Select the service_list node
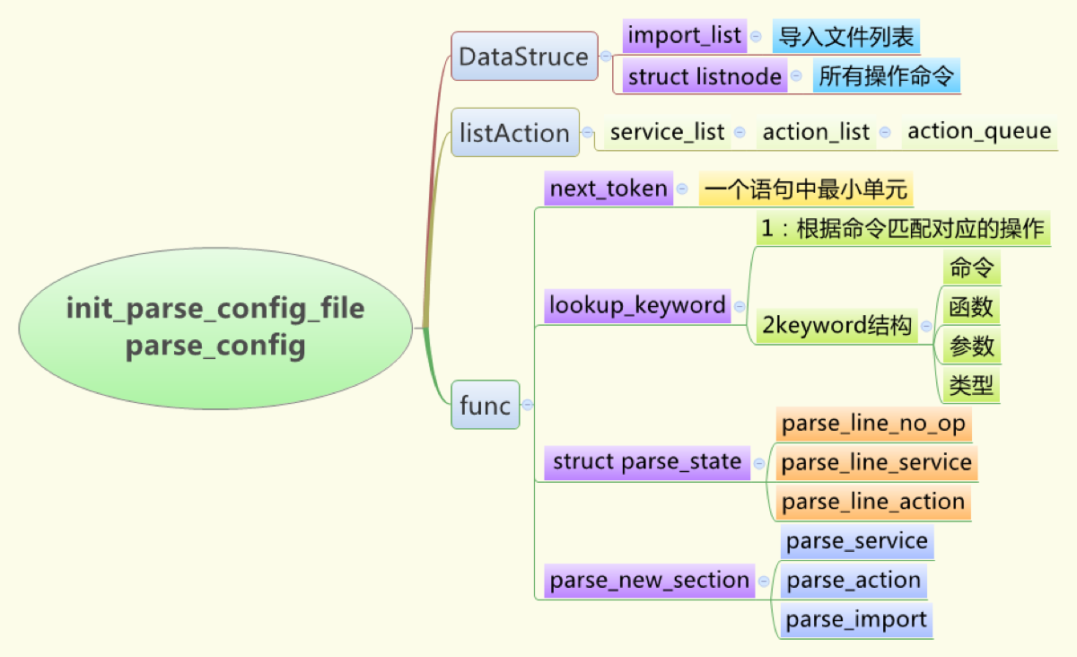 (x=667, y=132)
